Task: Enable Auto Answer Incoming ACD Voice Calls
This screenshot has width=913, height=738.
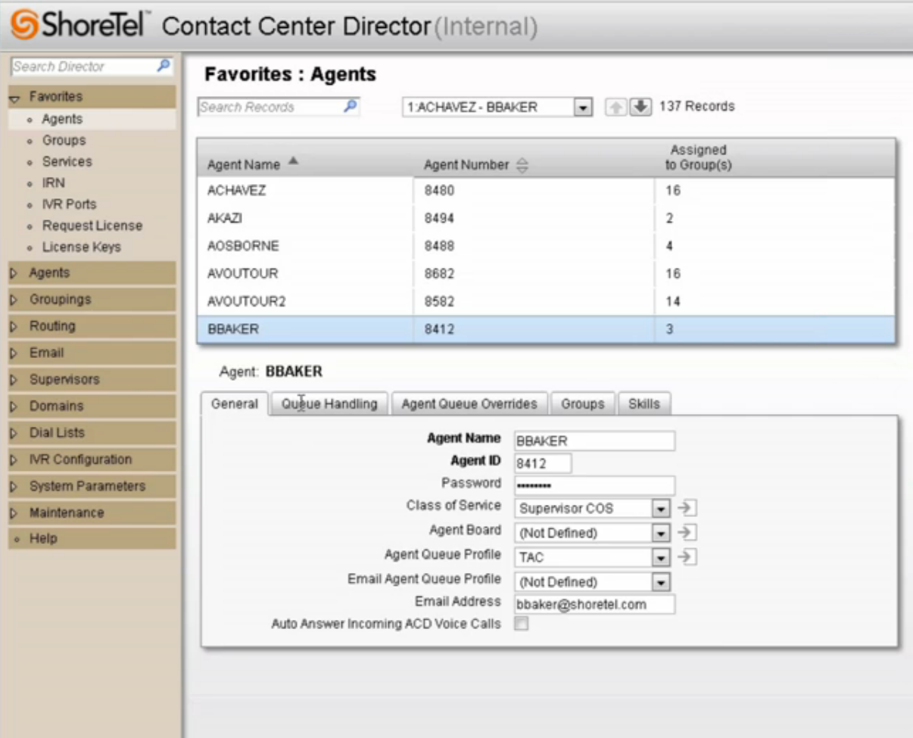Action: click(x=521, y=624)
